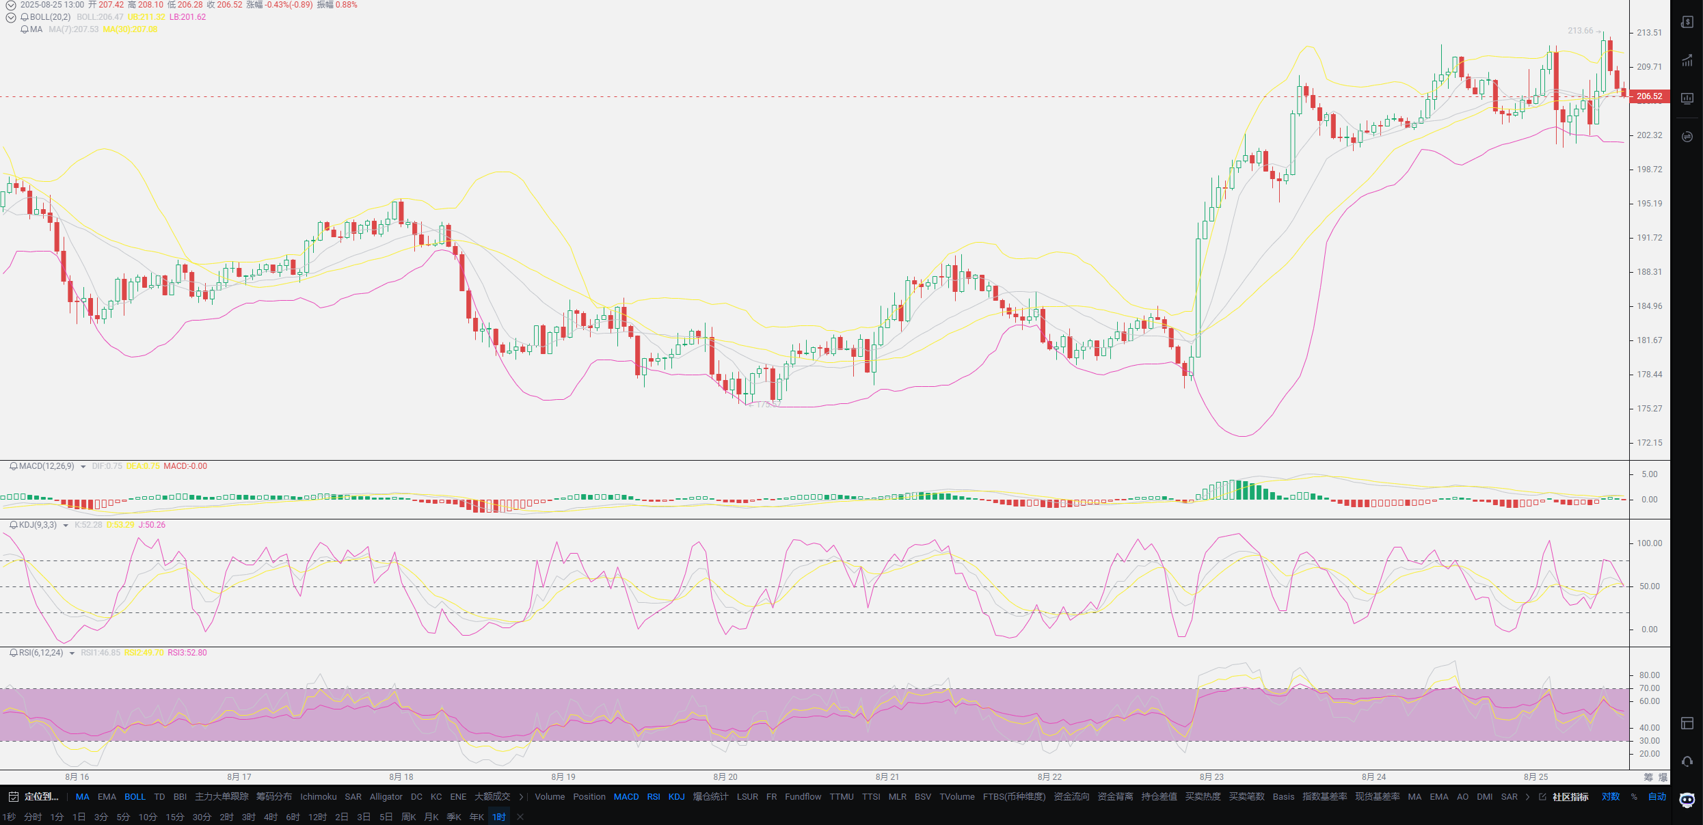Collapse the BOLL indicator legend chevron
The image size is (1703, 825).
11,17
